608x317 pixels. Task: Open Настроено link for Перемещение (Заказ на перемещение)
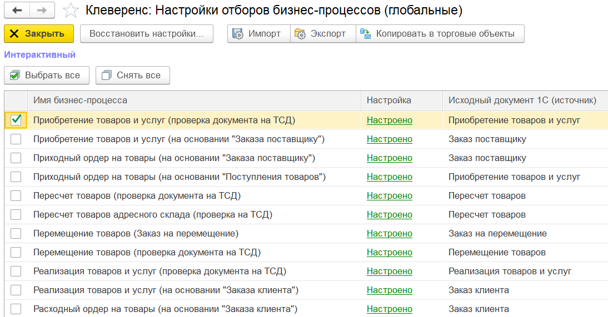pos(389,233)
